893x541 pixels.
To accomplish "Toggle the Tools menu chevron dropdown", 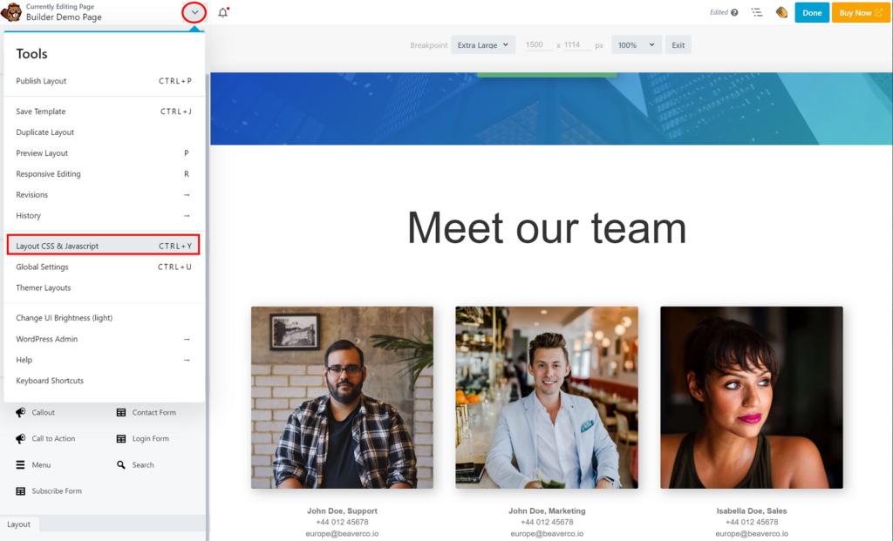I will pos(194,12).
